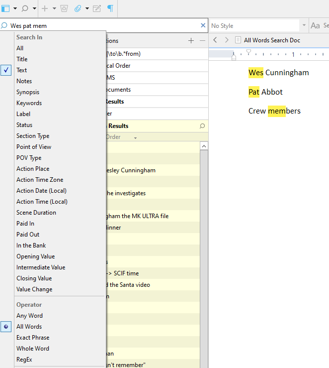Viewport: 329px width, 368px height.
Task: Click the Wes pat mem search field
Action: pyautogui.click(x=99, y=25)
